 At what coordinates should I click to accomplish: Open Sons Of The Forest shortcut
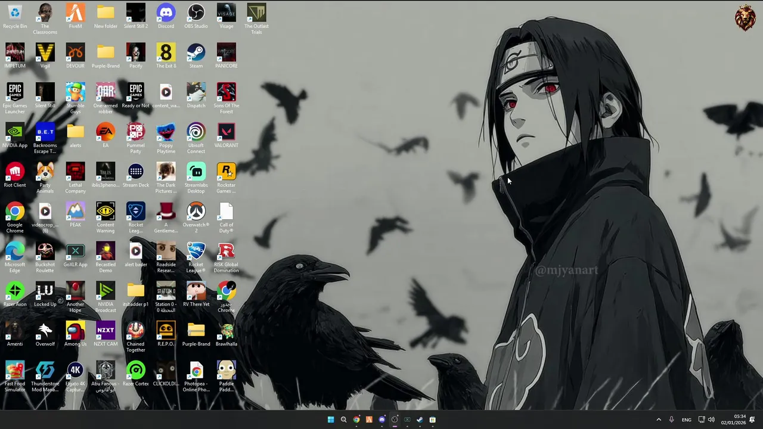click(227, 98)
